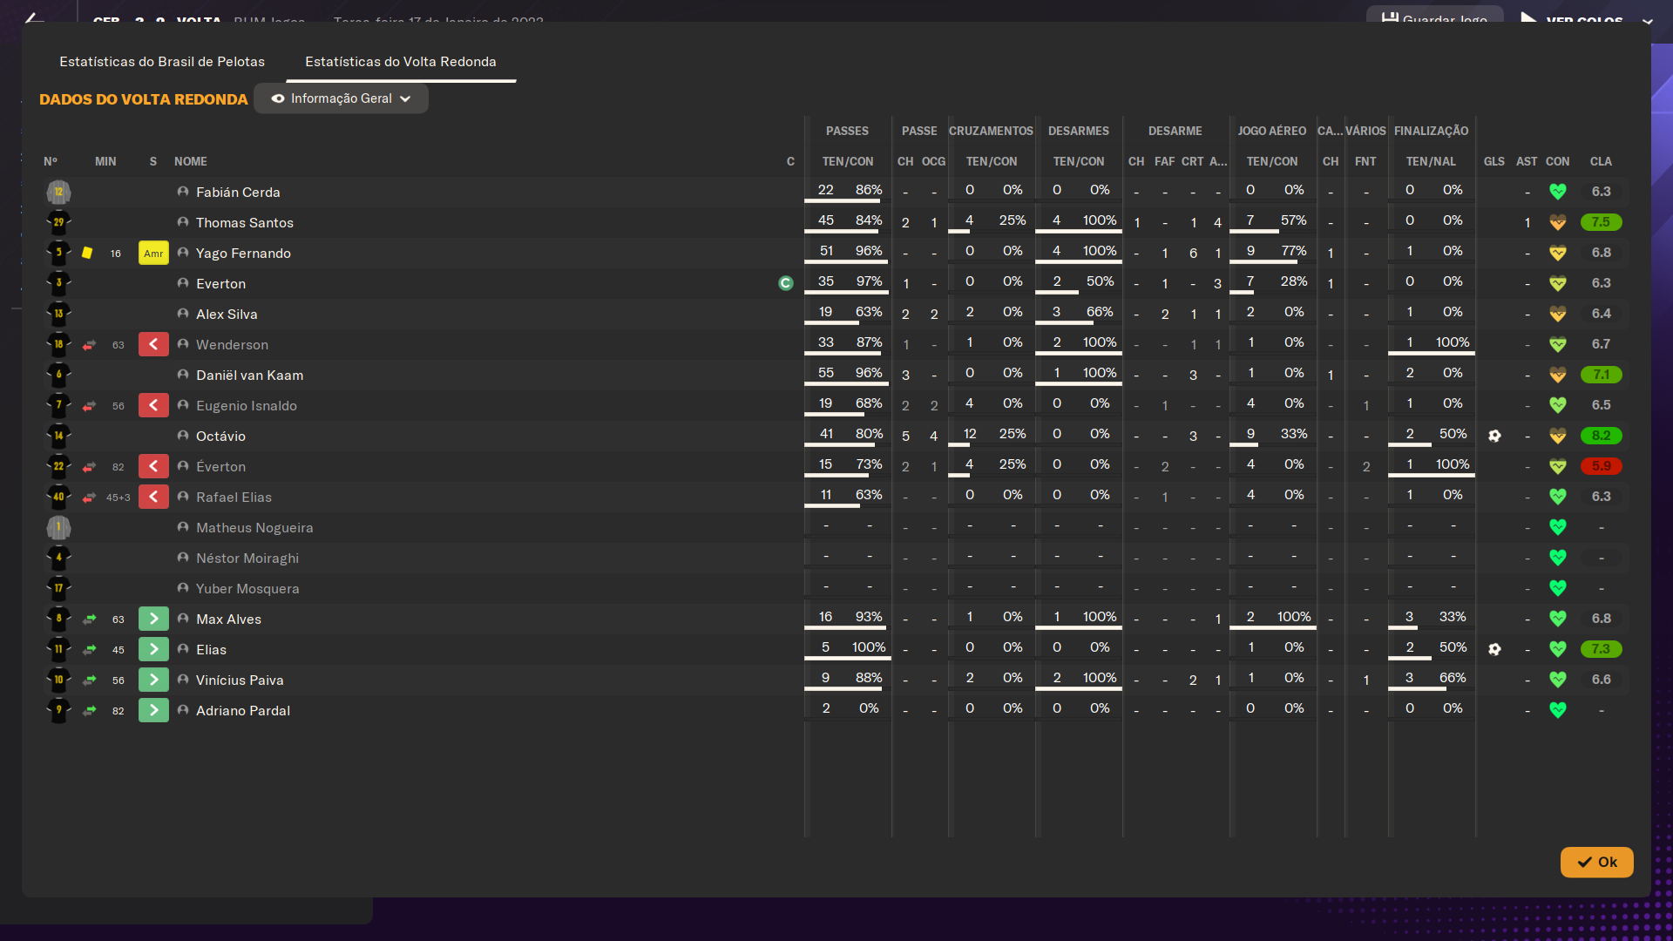Click Eugenio Isnaldo's red substituted-off arrow button
1673x941 pixels.
coord(153,405)
